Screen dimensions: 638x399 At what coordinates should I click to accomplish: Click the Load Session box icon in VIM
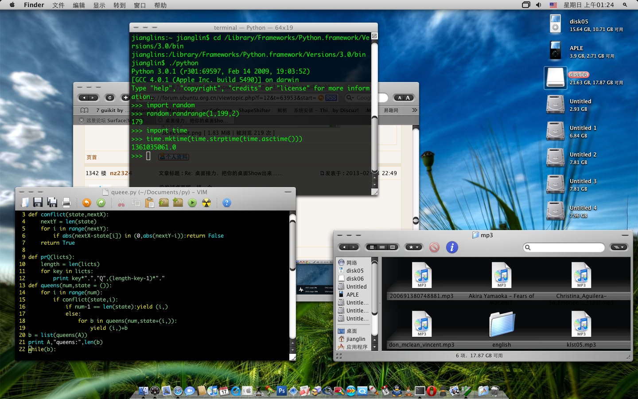[x=164, y=203]
